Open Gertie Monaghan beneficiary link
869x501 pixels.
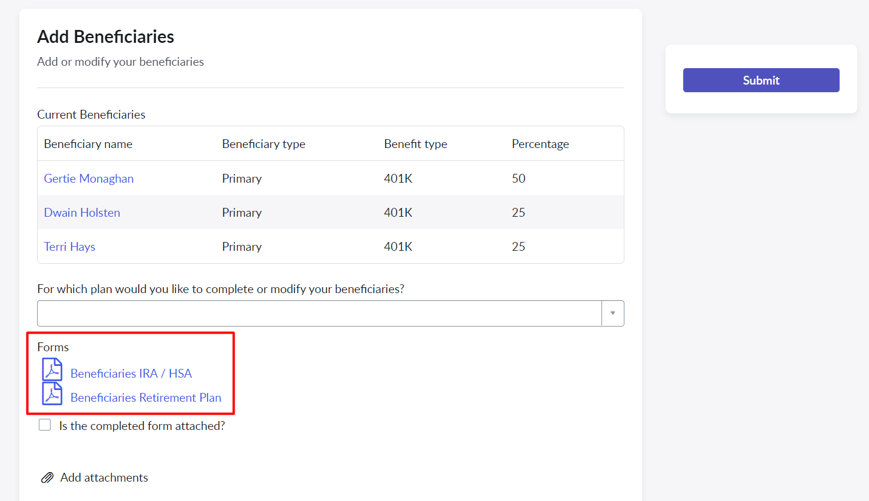coord(89,179)
